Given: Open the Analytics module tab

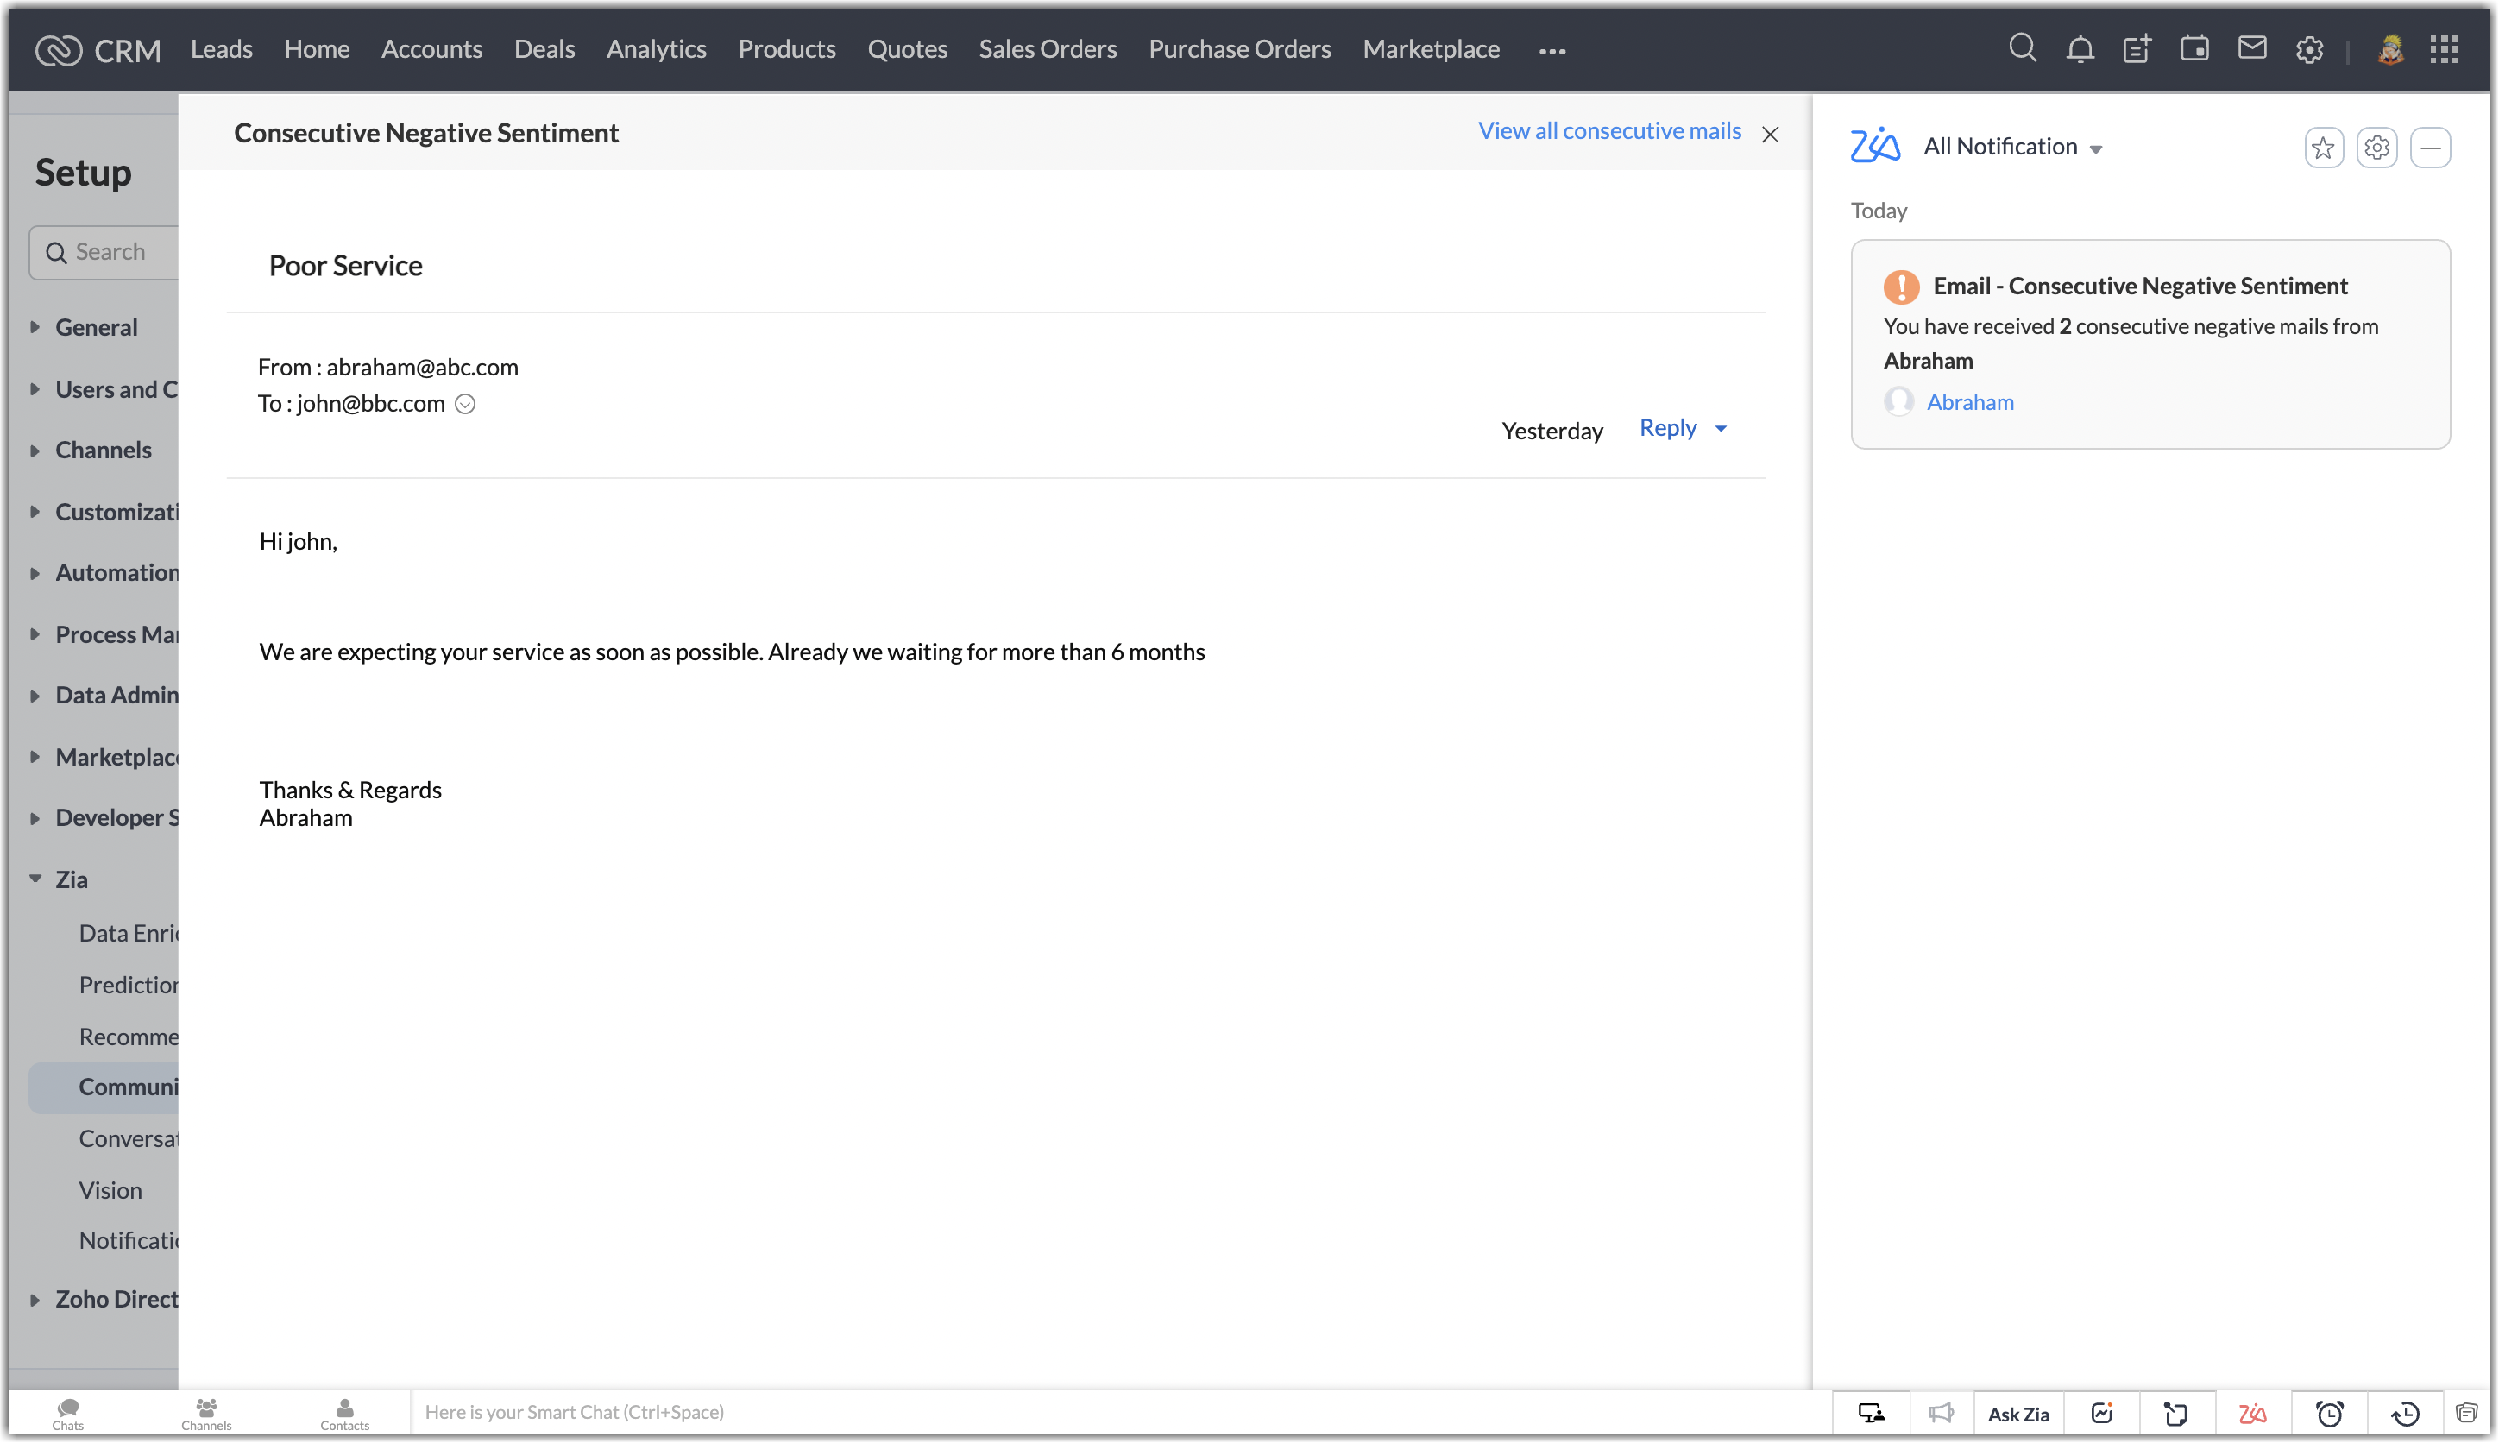Looking at the screenshot, I should [656, 48].
